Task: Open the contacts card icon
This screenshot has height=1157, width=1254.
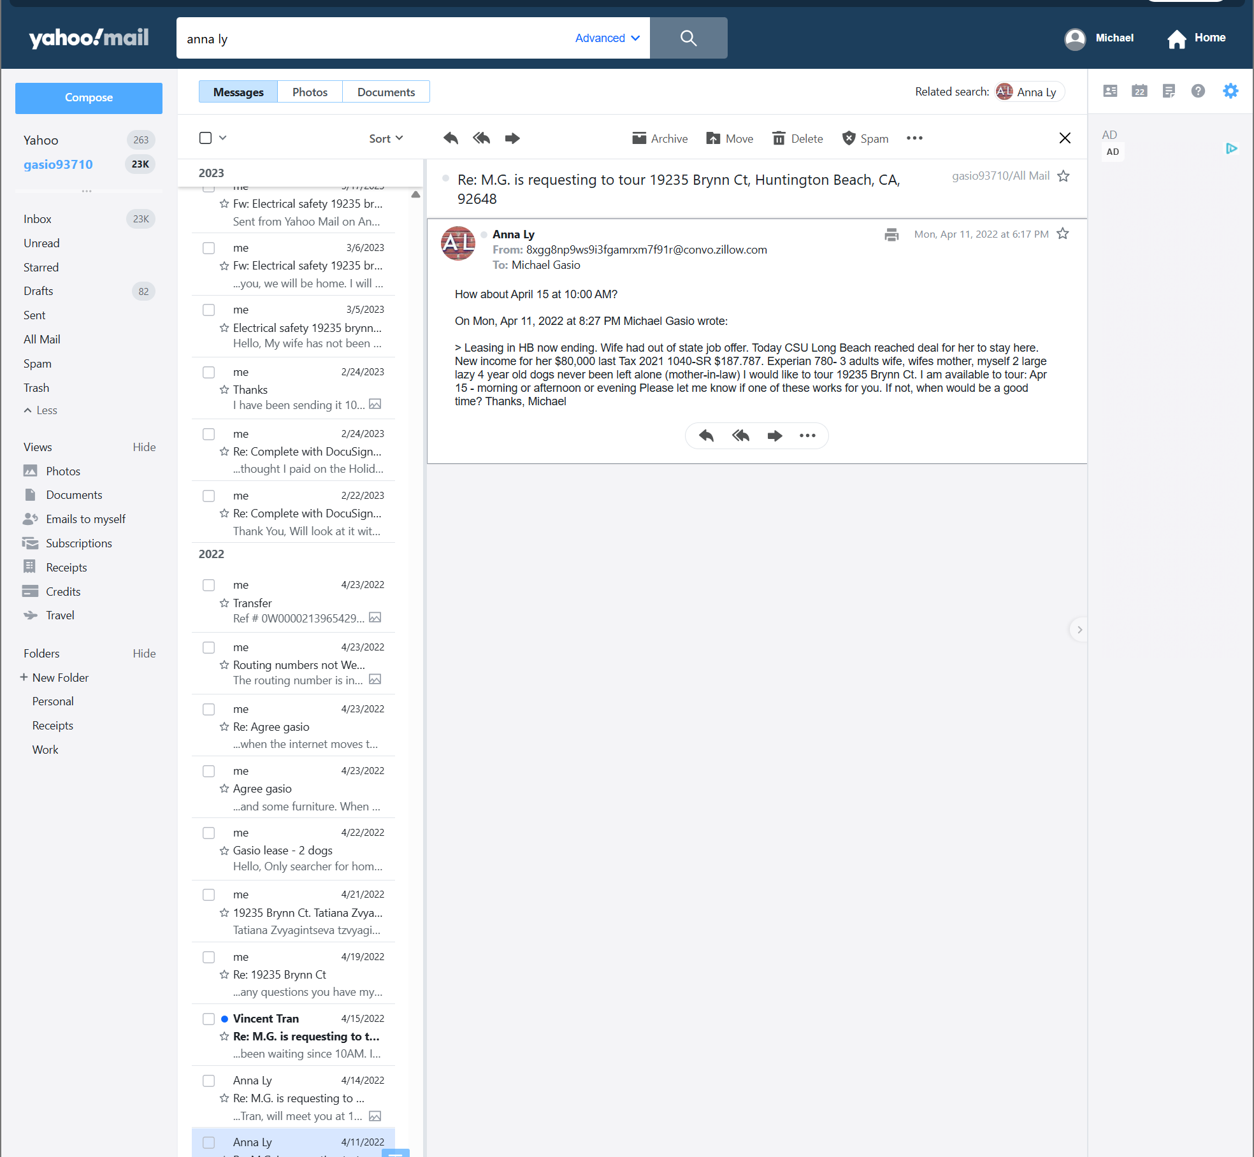Action: [1110, 91]
